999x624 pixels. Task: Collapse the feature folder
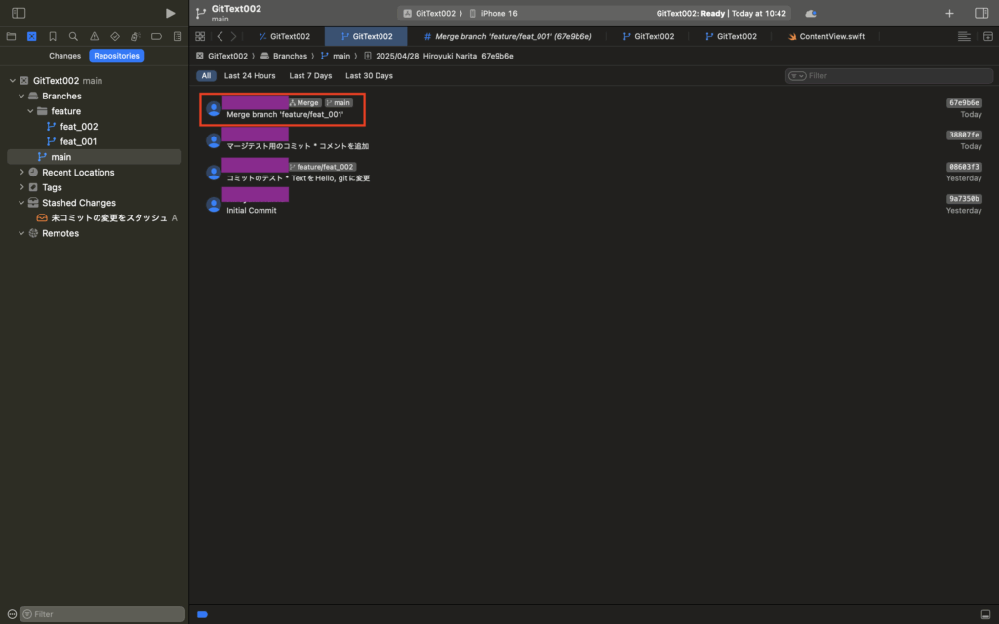coord(30,111)
